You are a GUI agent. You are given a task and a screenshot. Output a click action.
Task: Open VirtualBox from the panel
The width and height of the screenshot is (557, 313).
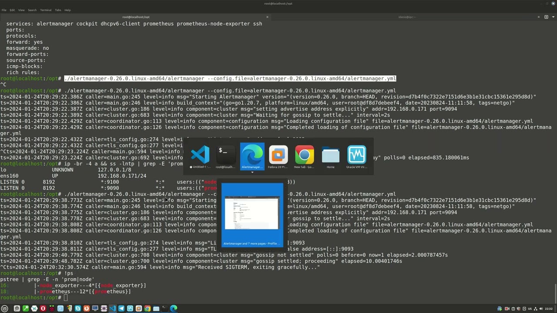[x=130, y=309]
